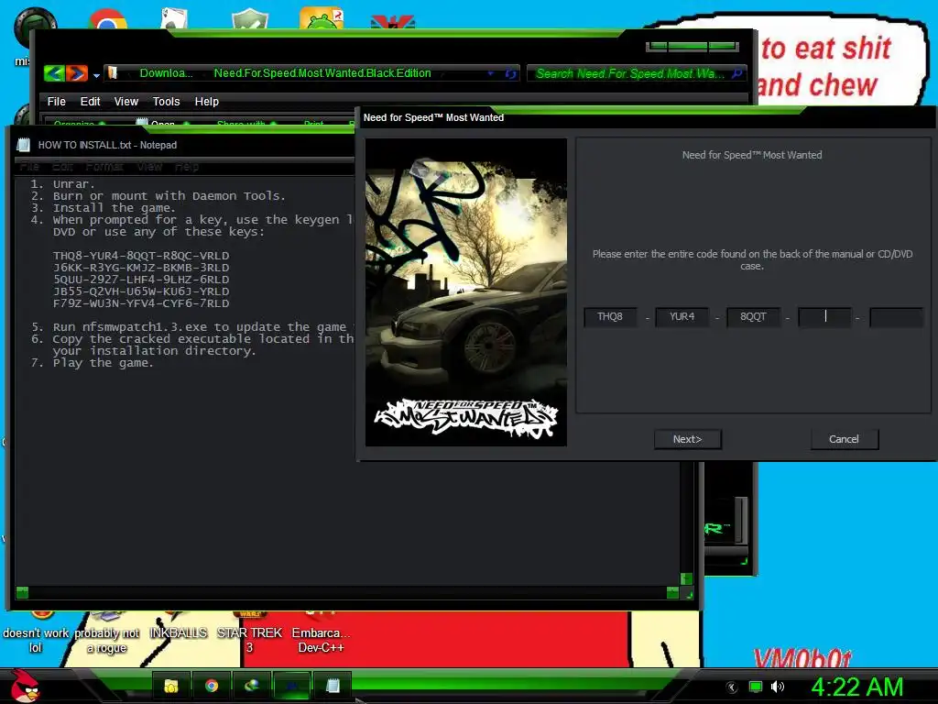The width and height of the screenshot is (938, 704).
Task: Refresh the Explorer folder view
Action: coord(510,73)
